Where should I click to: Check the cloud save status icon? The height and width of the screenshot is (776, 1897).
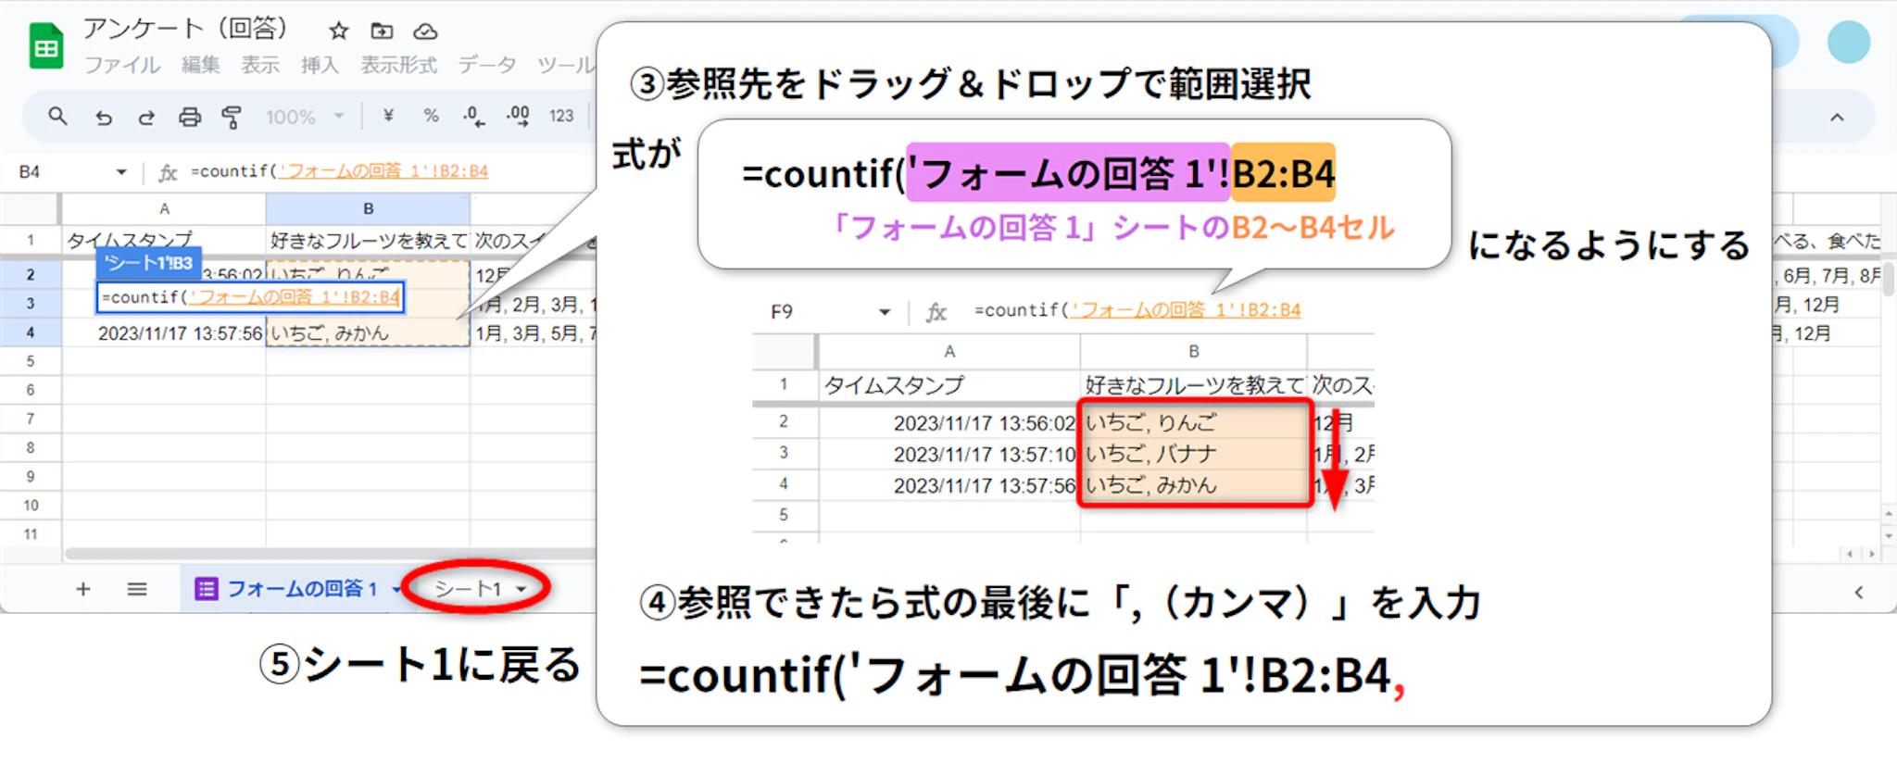pyautogui.click(x=425, y=31)
